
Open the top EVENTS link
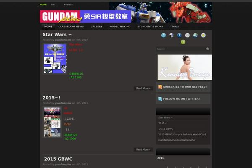(68, 5)
